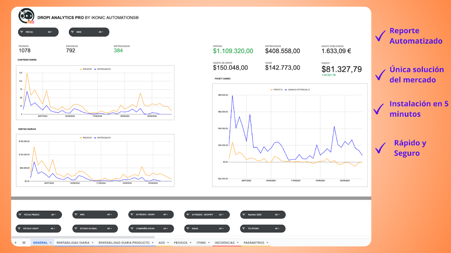This screenshot has height=253, width=451.
Task: Open the all sheets list icon
Action: [x=24, y=243]
